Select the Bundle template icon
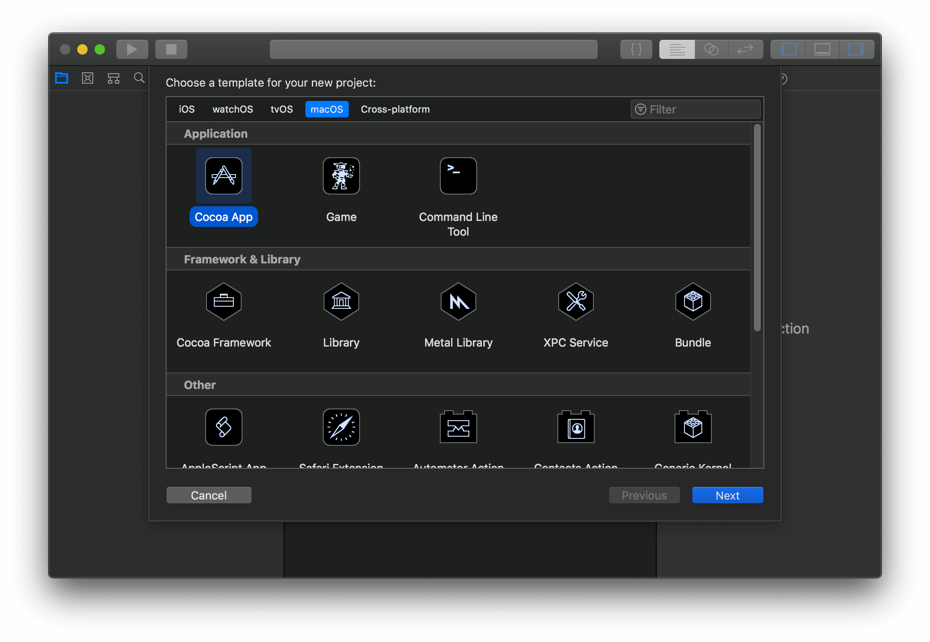Viewport: 930px width, 642px height. (693, 302)
